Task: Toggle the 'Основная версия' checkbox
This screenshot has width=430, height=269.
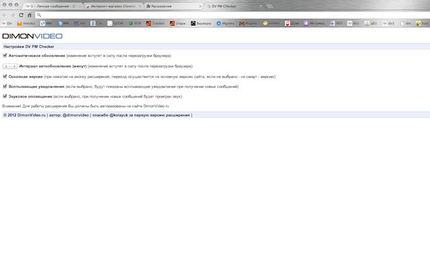Action: pos(5,77)
